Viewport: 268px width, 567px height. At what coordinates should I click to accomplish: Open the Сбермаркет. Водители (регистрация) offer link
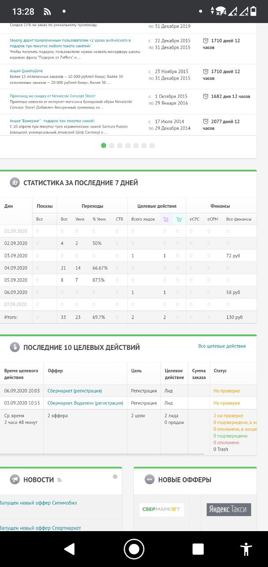85,403
